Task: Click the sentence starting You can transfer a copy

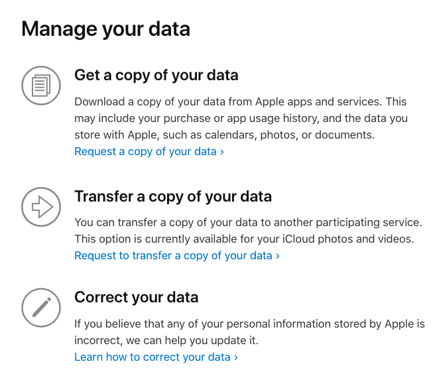Action: click(x=248, y=222)
